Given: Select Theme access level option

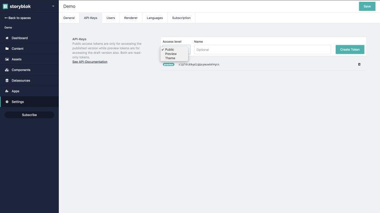Looking at the screenshot, I should click(174, 58).
